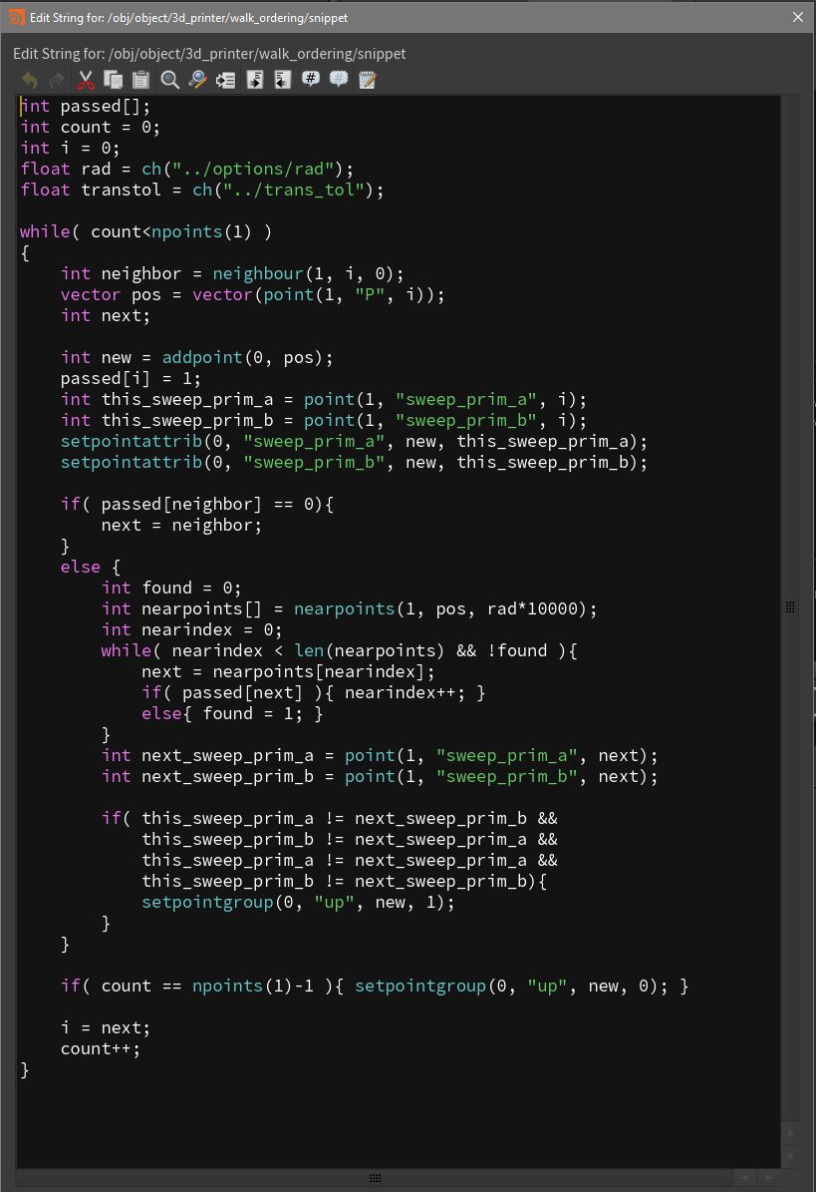Click the horizontal splitter handle at bottom
816x1192 pixels.
click(375, 1178)
